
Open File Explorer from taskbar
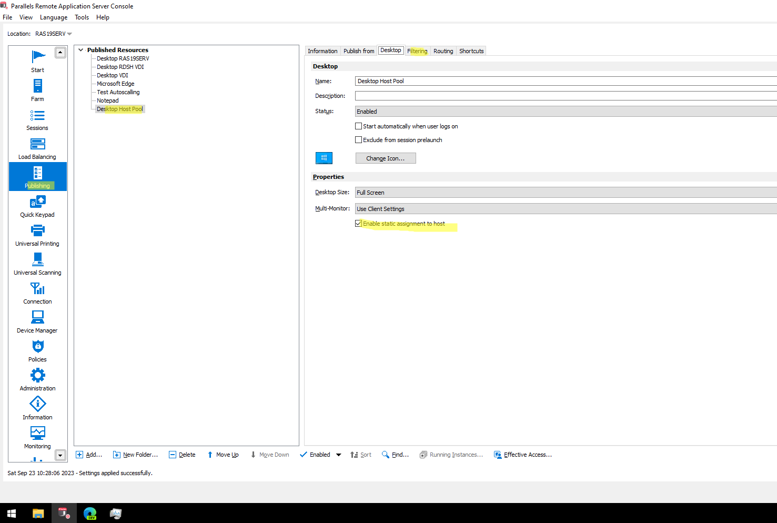coord(38,514)
